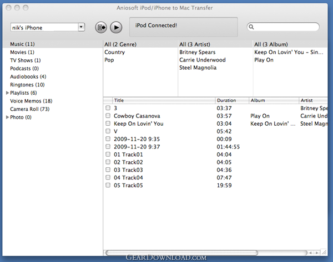Select All (3 Artist) filter

(x=195, y=44)
